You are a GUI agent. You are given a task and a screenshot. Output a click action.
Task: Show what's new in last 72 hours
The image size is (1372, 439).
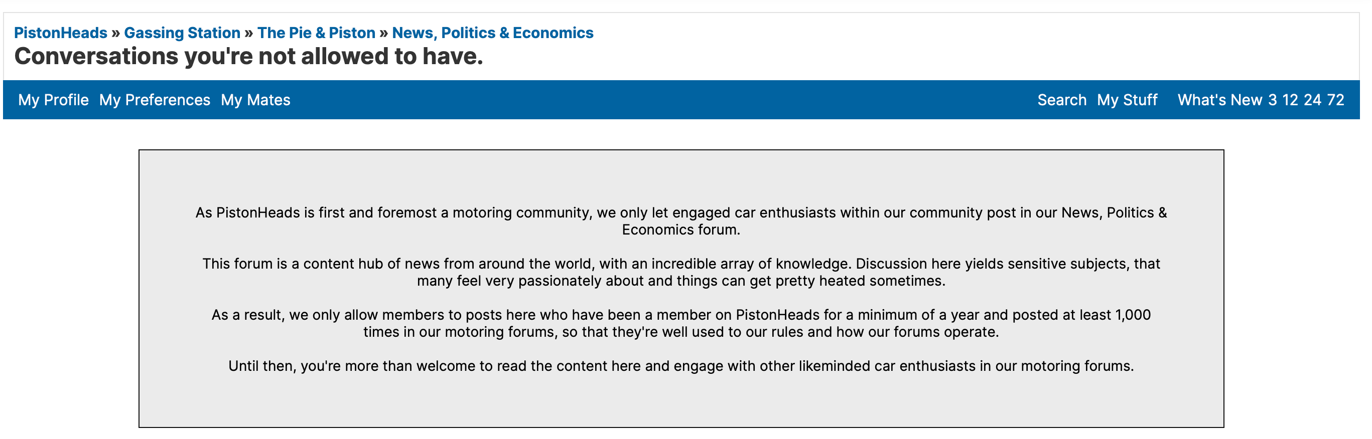pyautogui.click(x=1335, y=100)
